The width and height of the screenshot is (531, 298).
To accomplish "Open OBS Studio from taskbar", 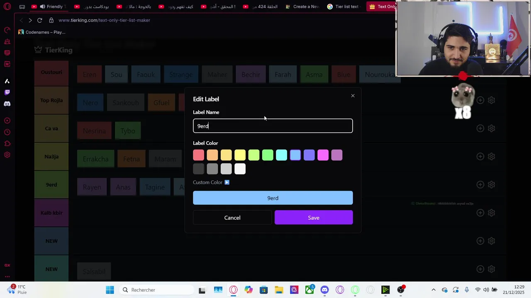I will 401,290.
